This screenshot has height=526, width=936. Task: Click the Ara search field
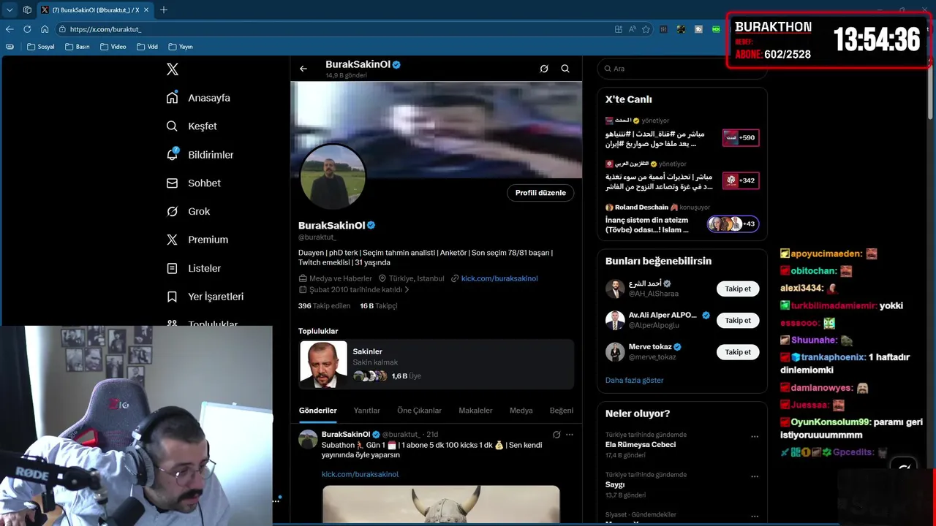click(x=682, y=69)
